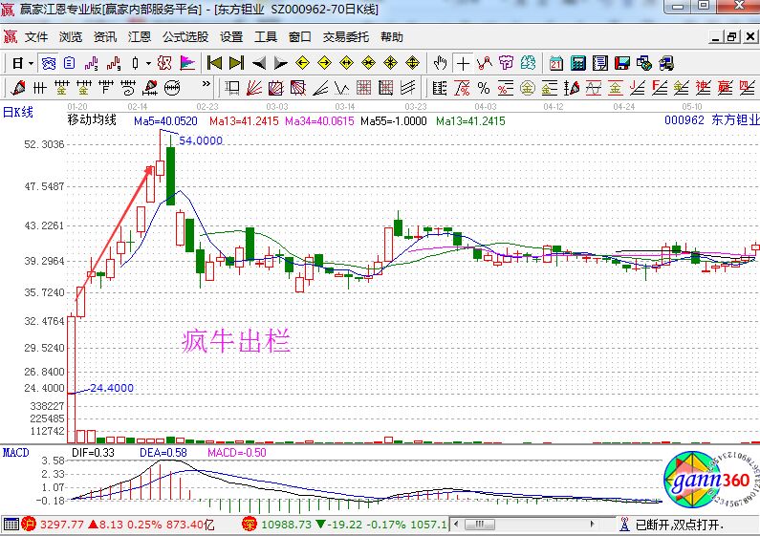The width and height of the screenshot is (760, 536).
Task: Select the Gann fan red lines tool
Action: [252, 88]
